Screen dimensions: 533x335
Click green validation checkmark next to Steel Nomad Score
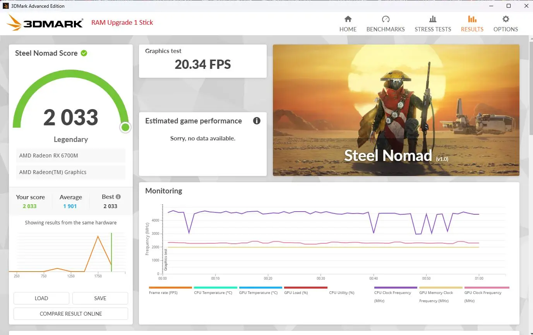point(84,53)
